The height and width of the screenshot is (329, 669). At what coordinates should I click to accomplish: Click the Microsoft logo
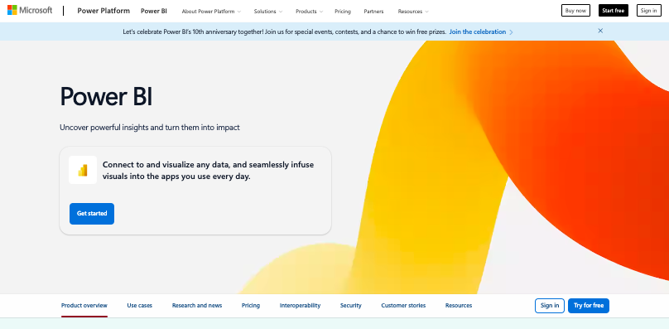tap(30, 10)
